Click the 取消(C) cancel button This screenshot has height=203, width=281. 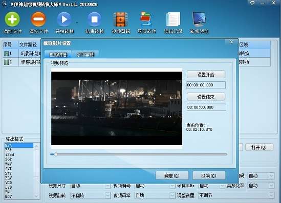[x=209, y=175]
